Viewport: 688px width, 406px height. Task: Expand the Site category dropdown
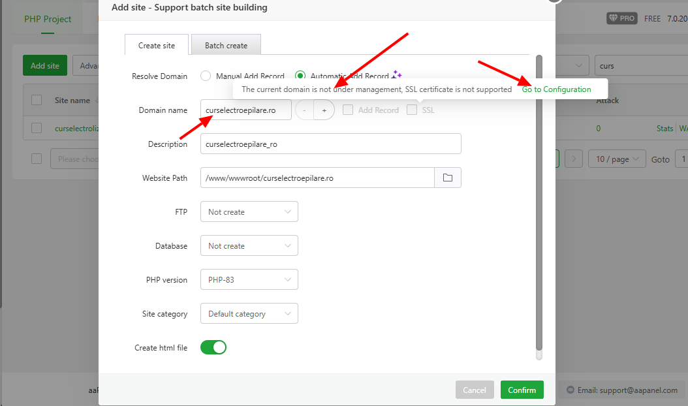tap(249, 313)
